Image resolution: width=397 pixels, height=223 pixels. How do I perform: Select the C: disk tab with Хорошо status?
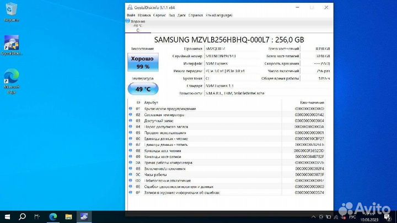click(137, 25)
